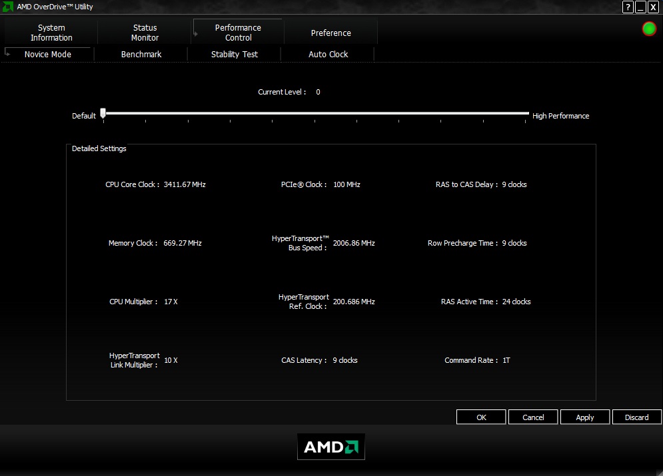Image resolution: width=663 pixels, height=476 pixels.
Task: Open the Preference tab
Action: [x=331, y=33]
